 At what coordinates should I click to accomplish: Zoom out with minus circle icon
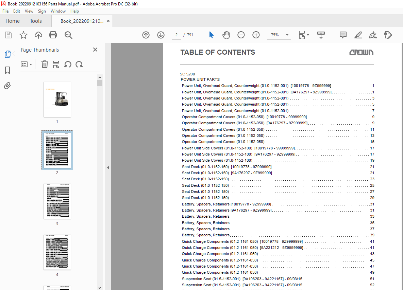tap(241, 35)
